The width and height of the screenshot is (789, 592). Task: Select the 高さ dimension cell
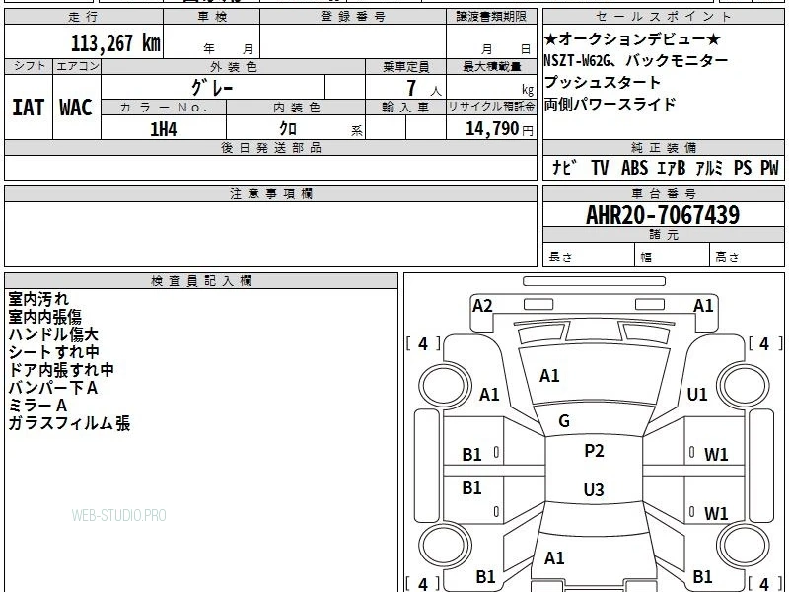coord(747,256)
